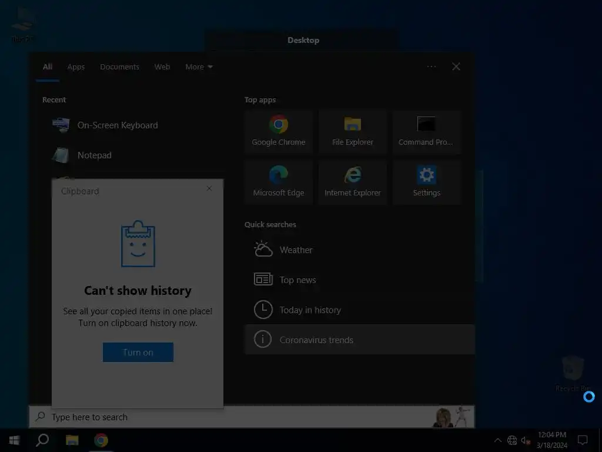Open the Recycle Bin desktop icon

[x=573, y=373]
